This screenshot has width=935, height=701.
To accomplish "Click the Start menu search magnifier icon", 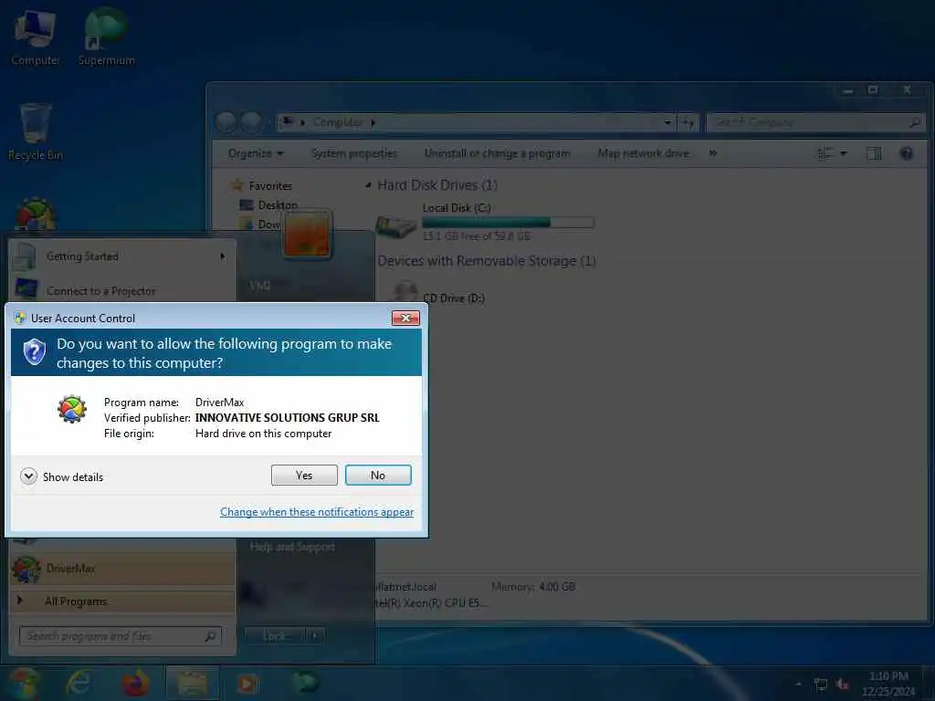I will [211, 636].
